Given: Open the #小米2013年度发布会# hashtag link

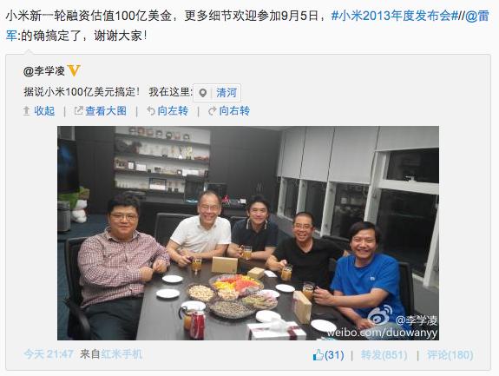Looking at the screenshot, I should [x=394, y=16].
